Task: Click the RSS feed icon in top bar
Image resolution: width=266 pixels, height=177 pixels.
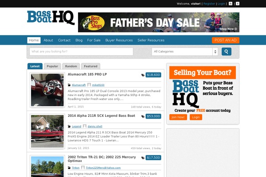Action: pyautogui.click(x=231, y=4)
